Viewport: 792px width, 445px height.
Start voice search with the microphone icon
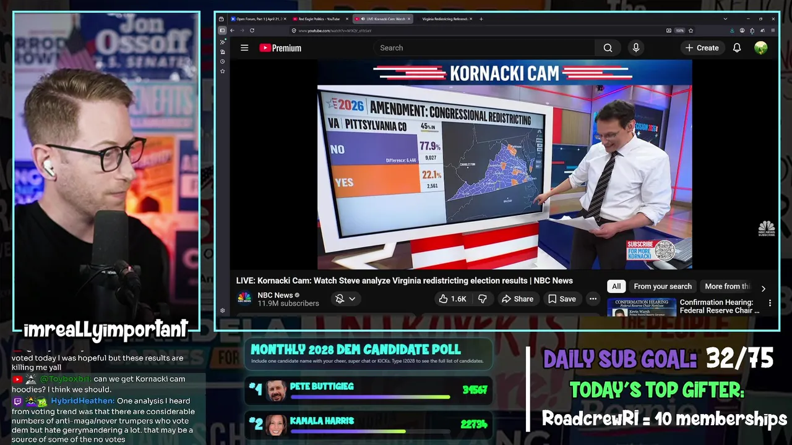[x=635, y=48]
